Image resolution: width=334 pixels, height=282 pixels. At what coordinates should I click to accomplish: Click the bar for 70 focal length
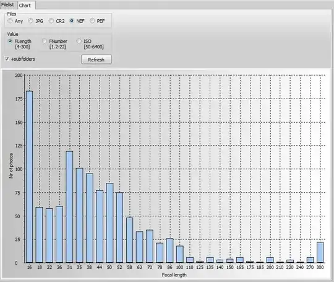[x=150, y=246]
